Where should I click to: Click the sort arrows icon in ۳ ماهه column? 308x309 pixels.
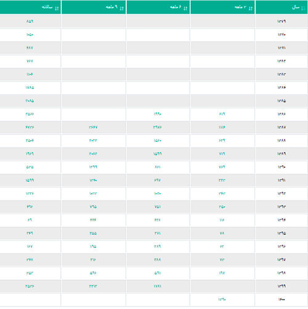point(251,8)
